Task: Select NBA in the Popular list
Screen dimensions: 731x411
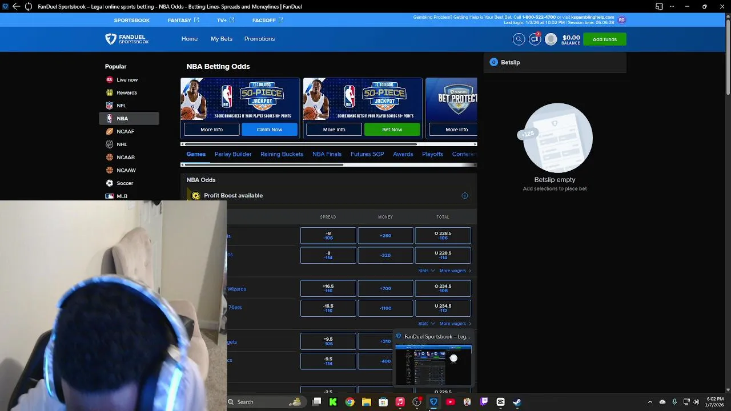Action: coord(129,118)
